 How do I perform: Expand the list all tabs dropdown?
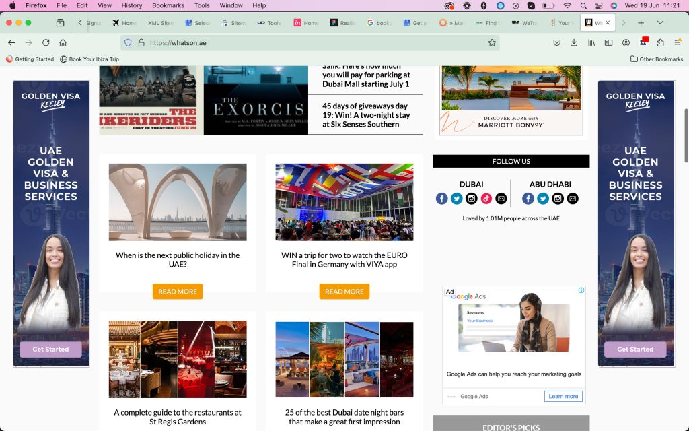(x=660, y=22)
